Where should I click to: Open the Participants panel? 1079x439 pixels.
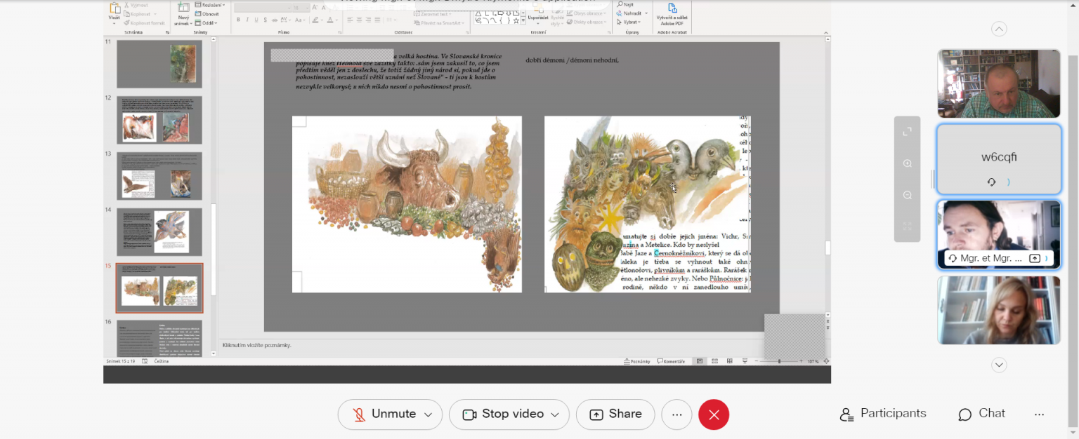tap(883, 414)
